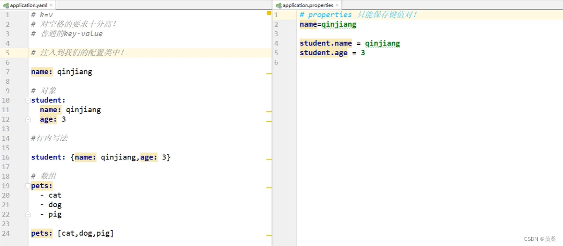This screenshot has height=246, width=563.
Task: Click the '# 对象' comment
Action: click(x=44, y=91)
